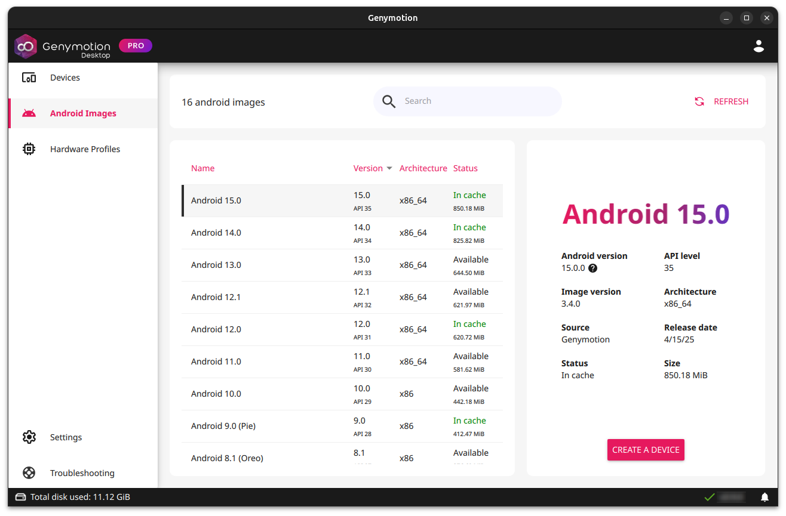
Task: Click the circular refresh arrows icon
Action: 699,101
